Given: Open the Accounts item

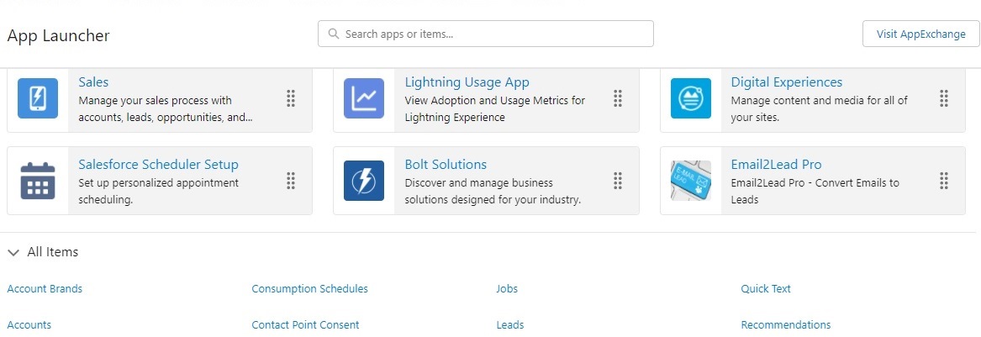Looking at the screenshot, I should pyautogui.click(x=29, y=325).
